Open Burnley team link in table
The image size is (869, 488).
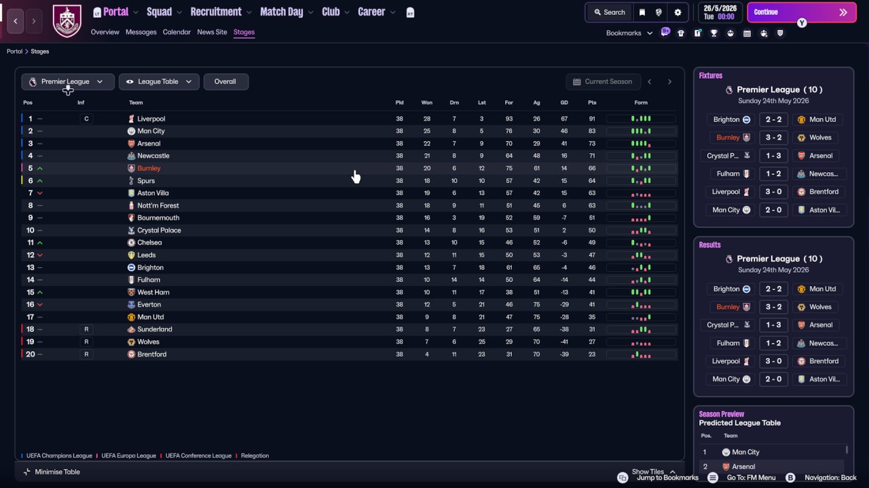click(x=149, y=168)
